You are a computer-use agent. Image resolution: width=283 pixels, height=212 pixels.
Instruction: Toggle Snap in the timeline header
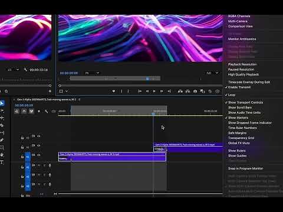24,111
